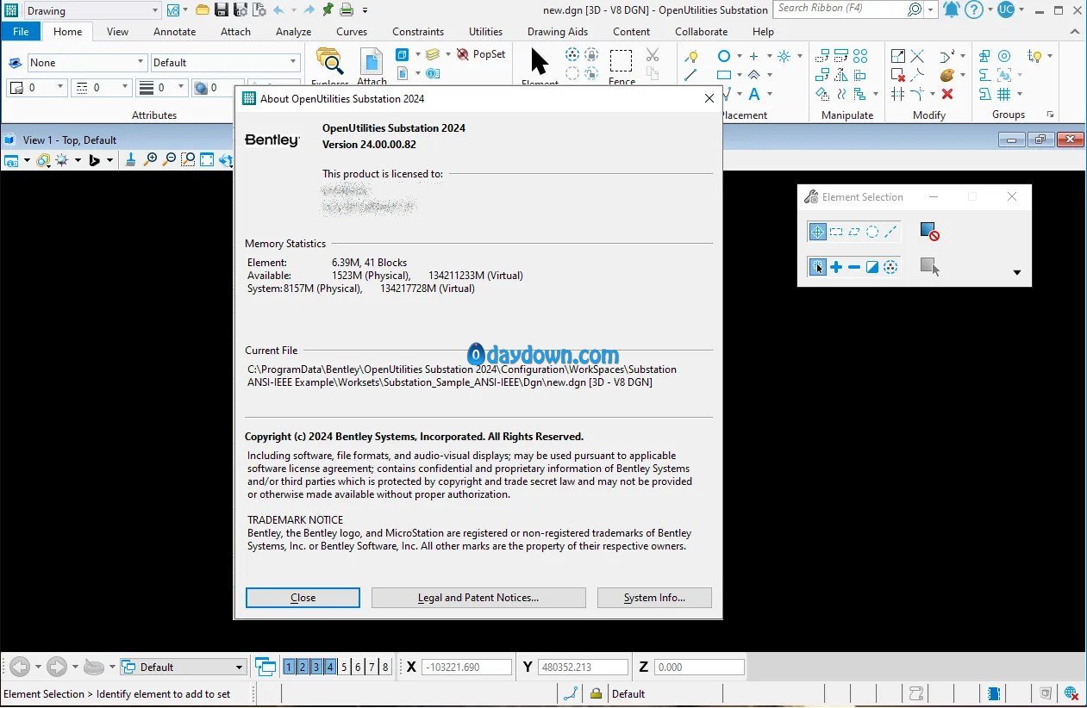The height and width of the screenshot is (708, 1087).
Task: Click the Undo arrow icon
Action: coord(278,10)
